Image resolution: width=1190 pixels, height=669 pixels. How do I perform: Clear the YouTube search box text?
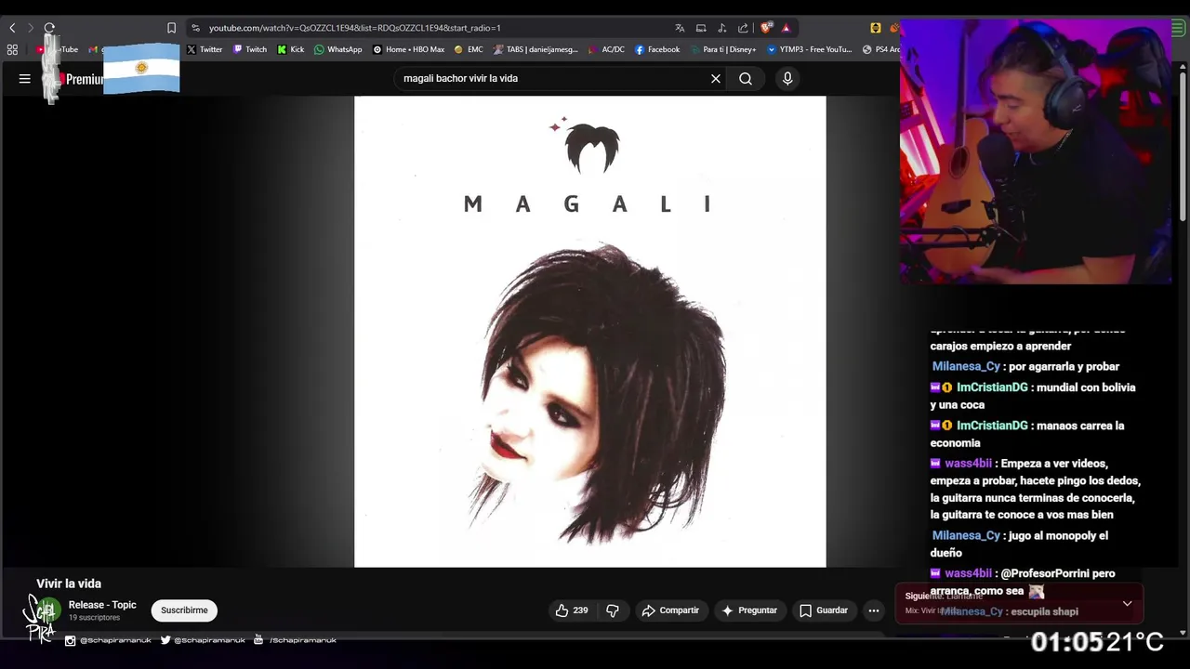tap(716, 79)
